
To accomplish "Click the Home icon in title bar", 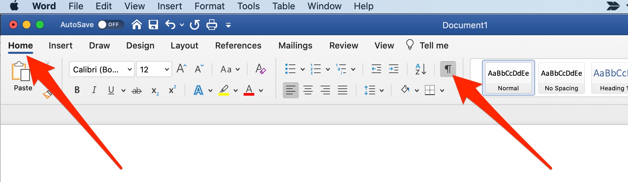I will pos(136,25).
